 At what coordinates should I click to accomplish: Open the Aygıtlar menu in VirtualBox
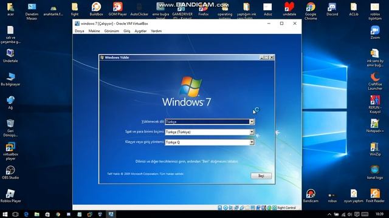pyautogui.click(x=140, y=31)
